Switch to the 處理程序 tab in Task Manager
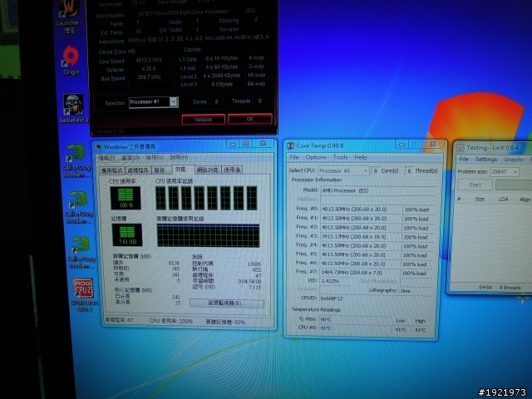532x399 pixels. (138, 170)
